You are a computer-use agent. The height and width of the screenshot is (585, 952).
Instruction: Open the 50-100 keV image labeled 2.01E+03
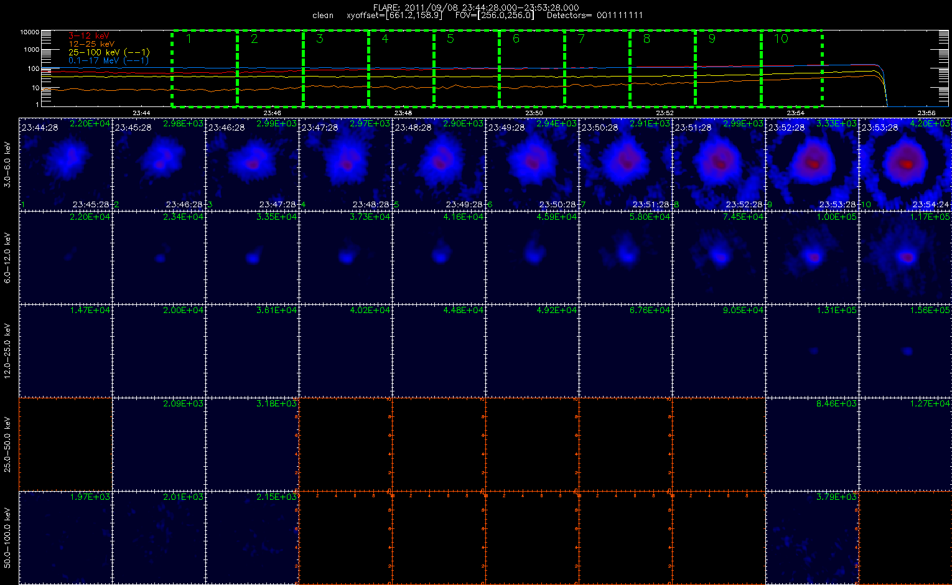(159, 537)
